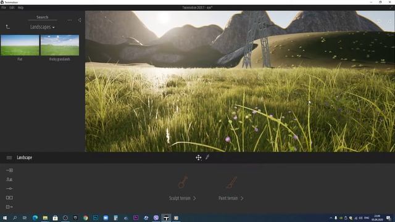Expand the chevron next to Paint terrain
Image resolution: width=395 pixels, height=222 pixels.
[x=242, y=199]
